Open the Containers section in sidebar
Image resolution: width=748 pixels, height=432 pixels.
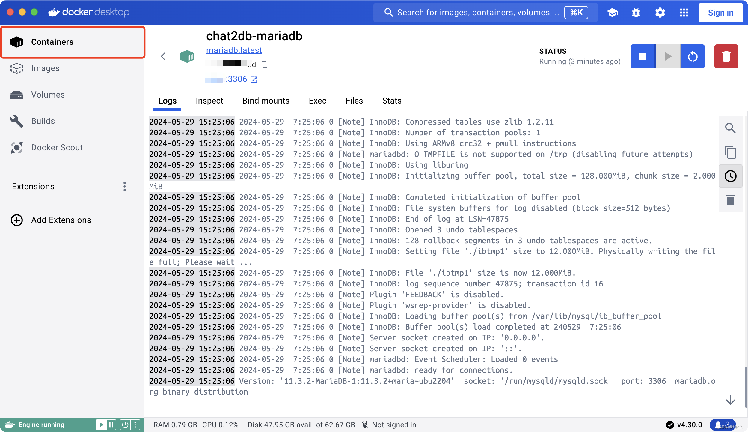coord(73,42)
